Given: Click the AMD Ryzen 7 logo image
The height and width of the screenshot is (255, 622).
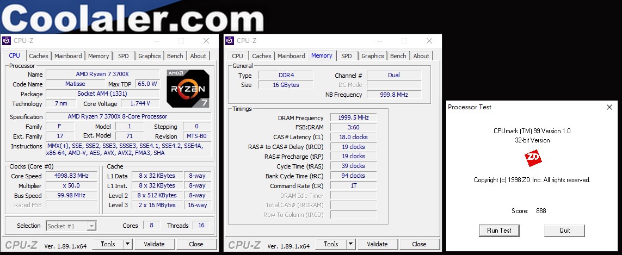Looking at the screenshot, I should 188,89.
